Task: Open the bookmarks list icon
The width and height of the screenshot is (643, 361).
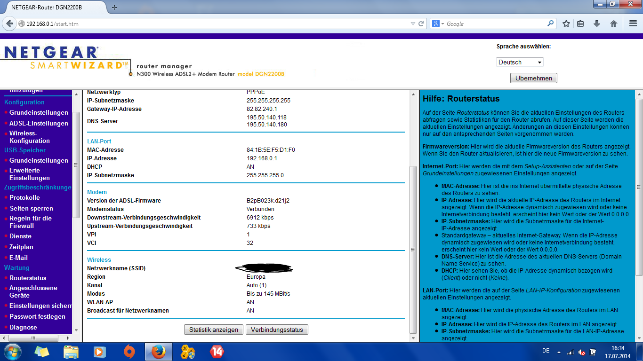Action: click(580, 24)
